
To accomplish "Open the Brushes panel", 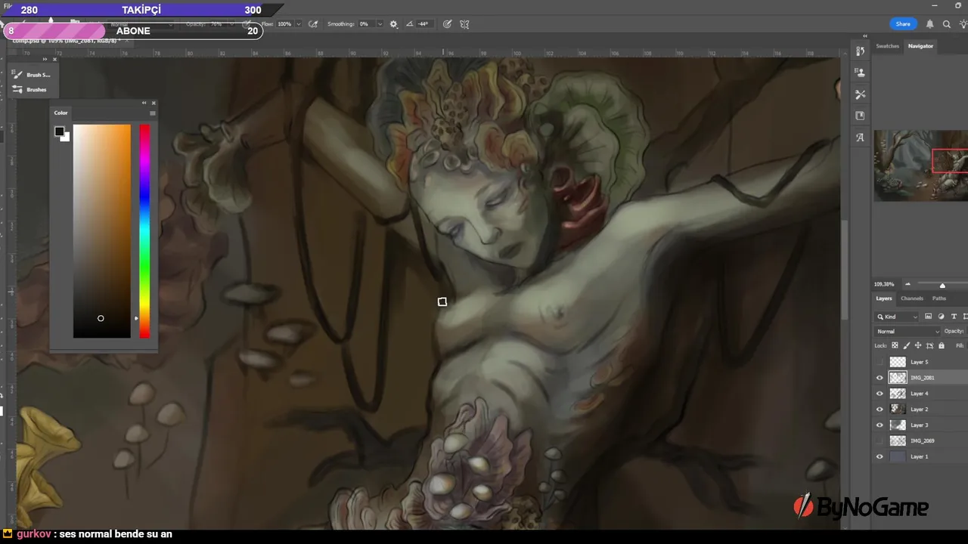I will pos(31,90).
